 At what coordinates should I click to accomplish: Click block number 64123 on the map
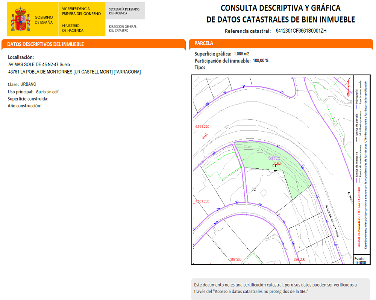click(x=275, y=159)
